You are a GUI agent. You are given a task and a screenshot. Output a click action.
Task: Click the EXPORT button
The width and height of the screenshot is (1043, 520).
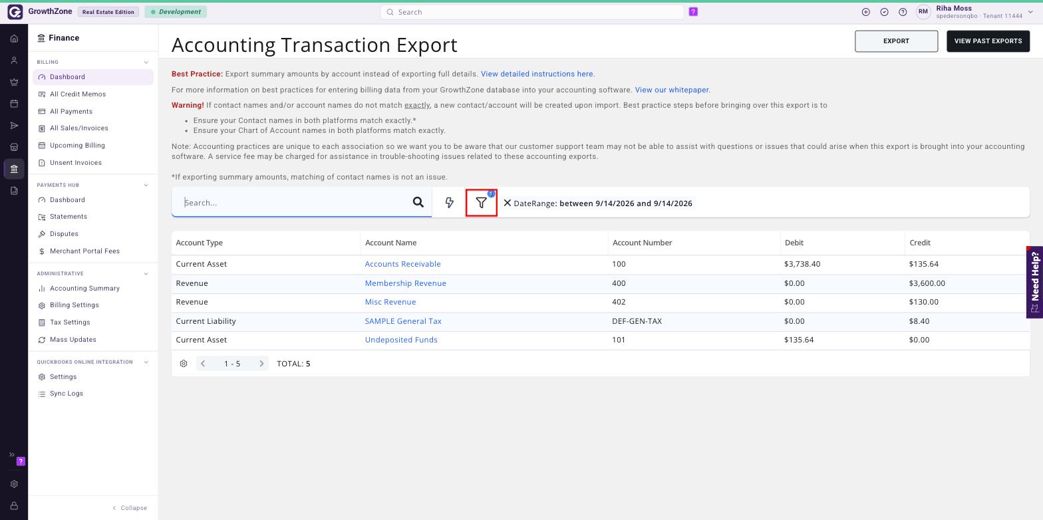(896, 41)
